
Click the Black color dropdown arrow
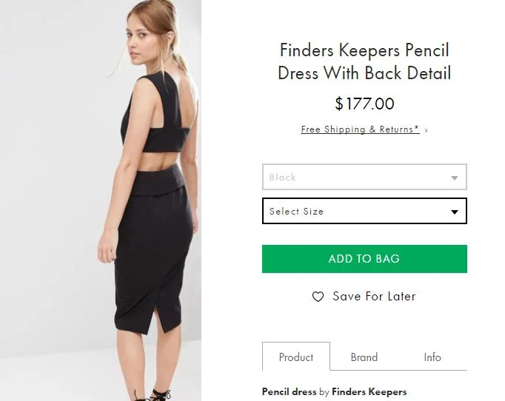click(x=455, y=178)
